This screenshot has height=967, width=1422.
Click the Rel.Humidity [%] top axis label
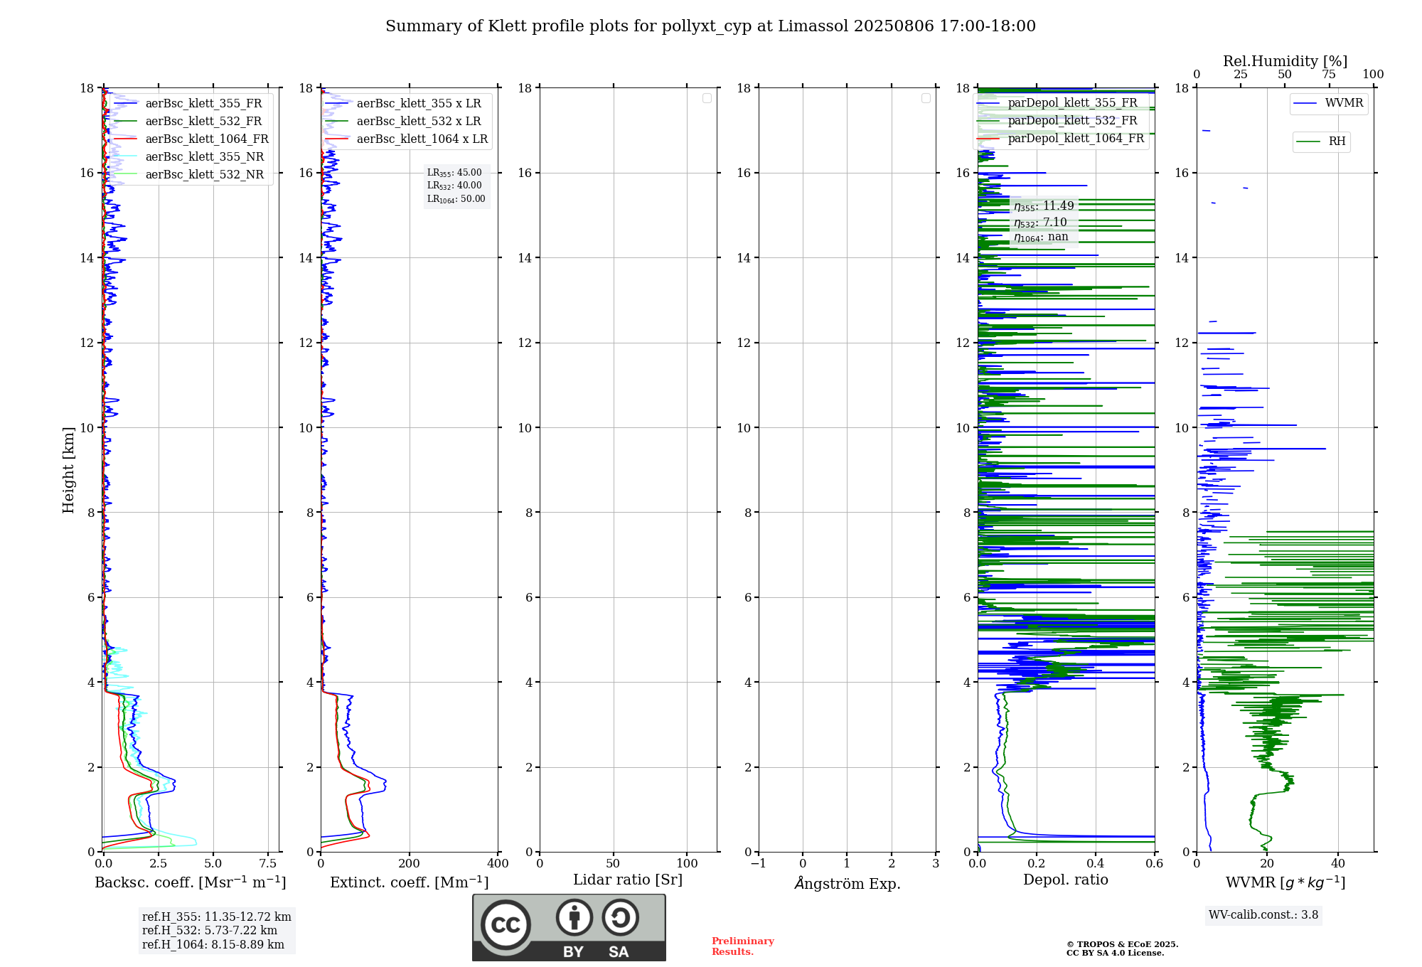point(1285,61)
